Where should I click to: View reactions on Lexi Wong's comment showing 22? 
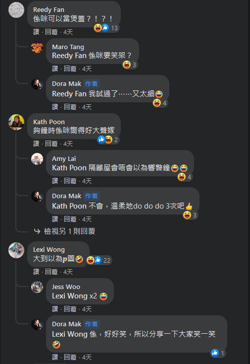click(99, 260)
